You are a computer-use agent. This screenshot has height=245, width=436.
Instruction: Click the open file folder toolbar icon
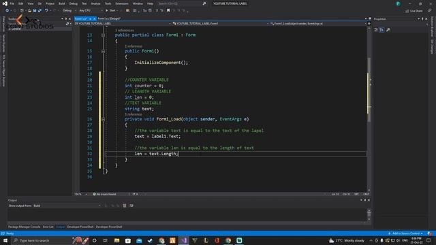click(x=29, y=11)
